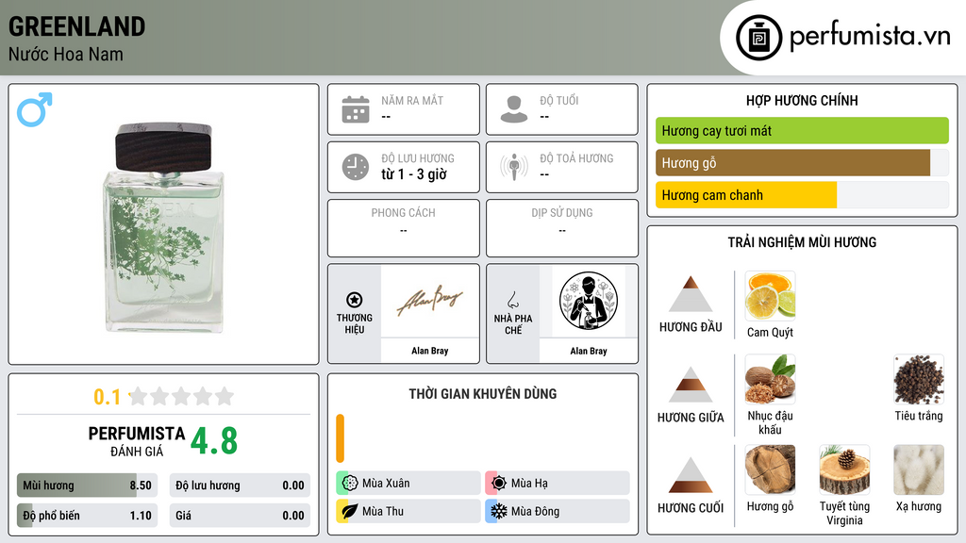Click the Độ phổ biến 1.10 rating bar
966x543 pixels.
(x=88, y=516)
